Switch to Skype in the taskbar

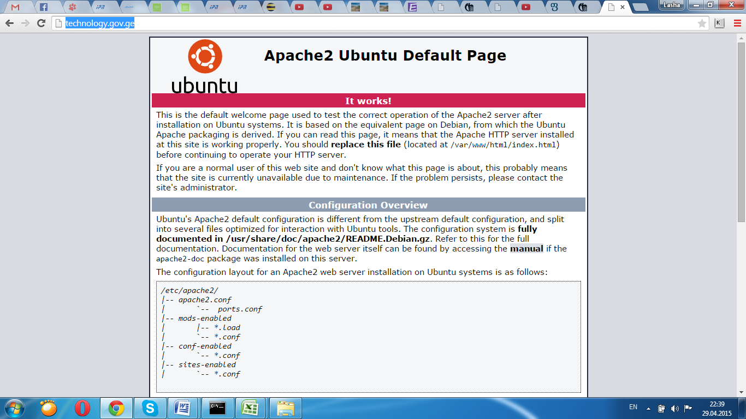pyautogui.click(x=149, y=408)
